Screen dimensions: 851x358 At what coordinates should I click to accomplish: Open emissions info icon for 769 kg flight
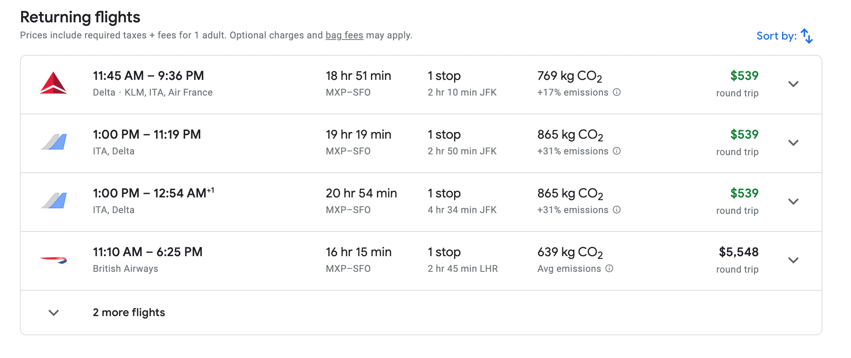[x=617, y=92]
